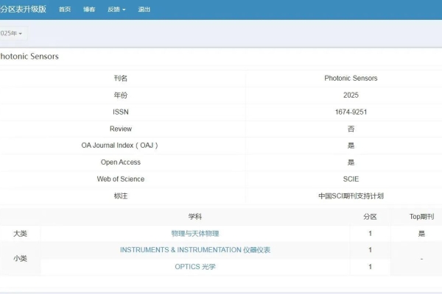Click the SCIE value in Web of Science row
Screen dimensions: 442x294
click(x=351, y=179)
